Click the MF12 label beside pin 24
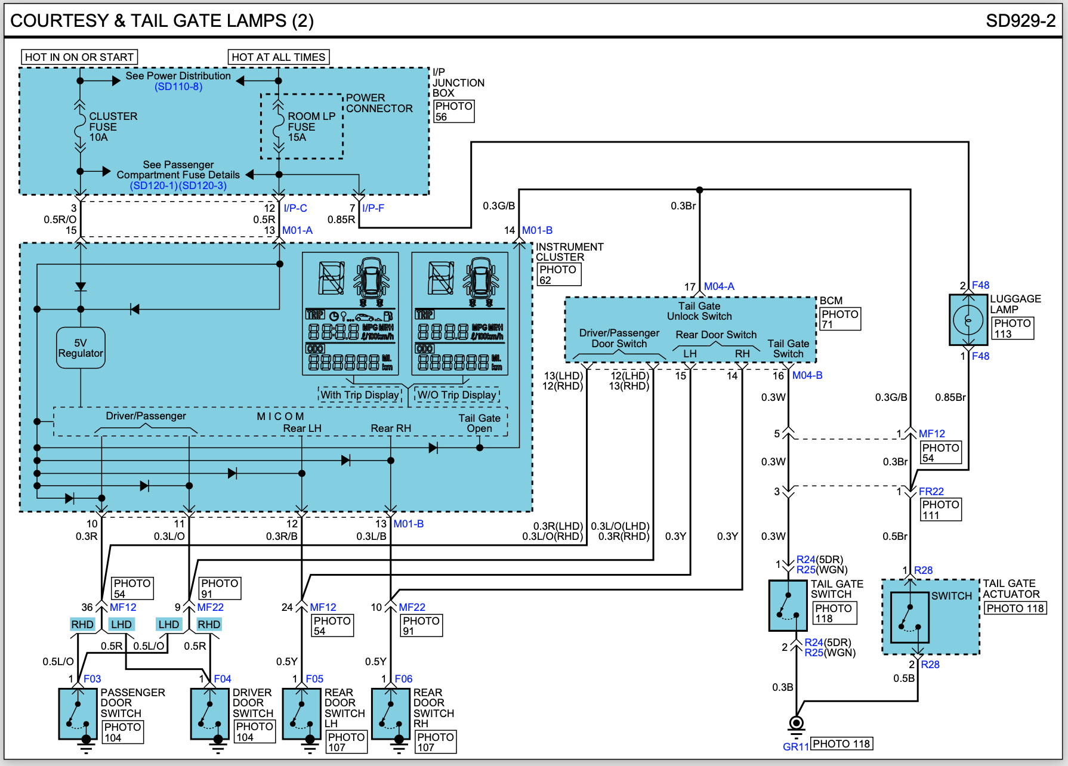1068x766 pixels. pyautogui.click(x=323, y=607)
